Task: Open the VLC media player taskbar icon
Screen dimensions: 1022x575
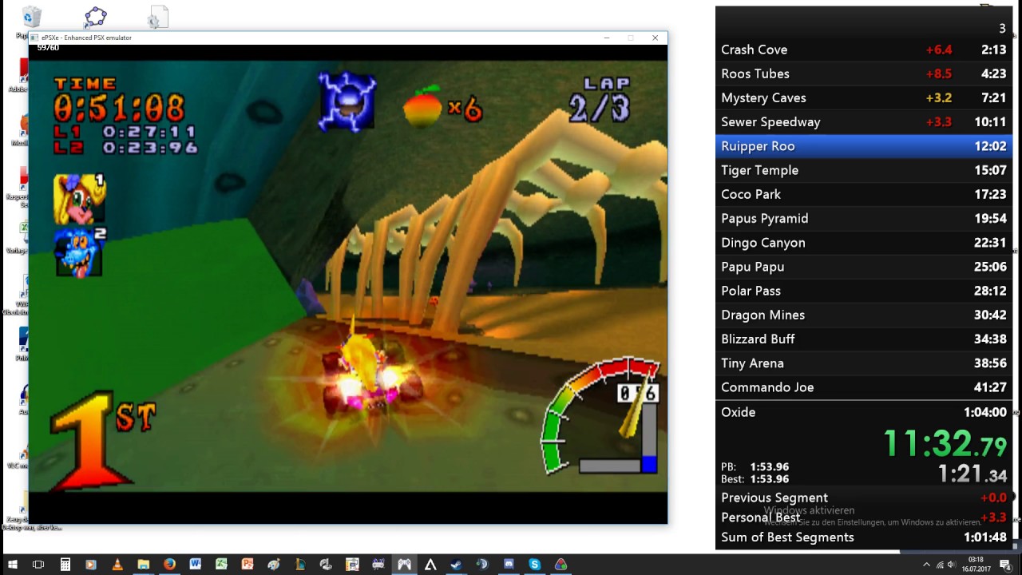Action: [x=117, y=565]
